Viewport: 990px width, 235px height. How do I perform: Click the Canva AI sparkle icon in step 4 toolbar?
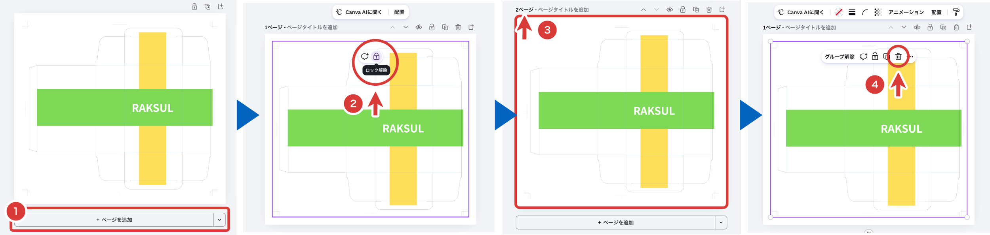click(781, 12)
